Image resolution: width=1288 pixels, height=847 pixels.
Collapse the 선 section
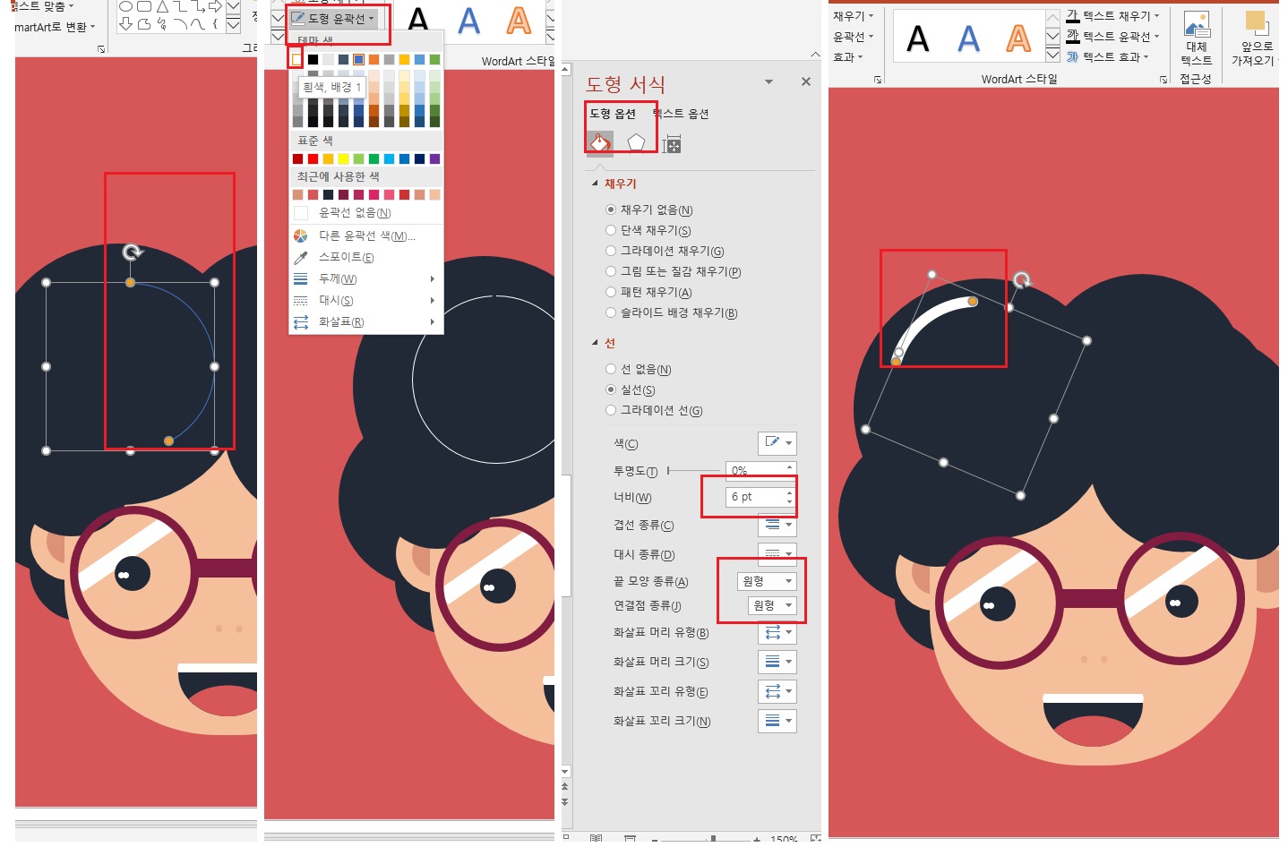click(595, 343)
